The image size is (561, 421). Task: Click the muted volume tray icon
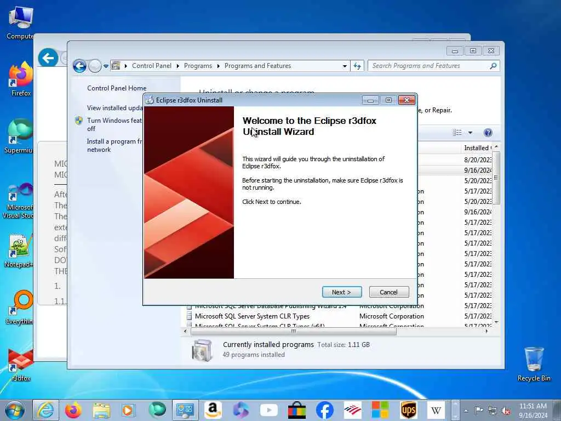tap(506, 411)
